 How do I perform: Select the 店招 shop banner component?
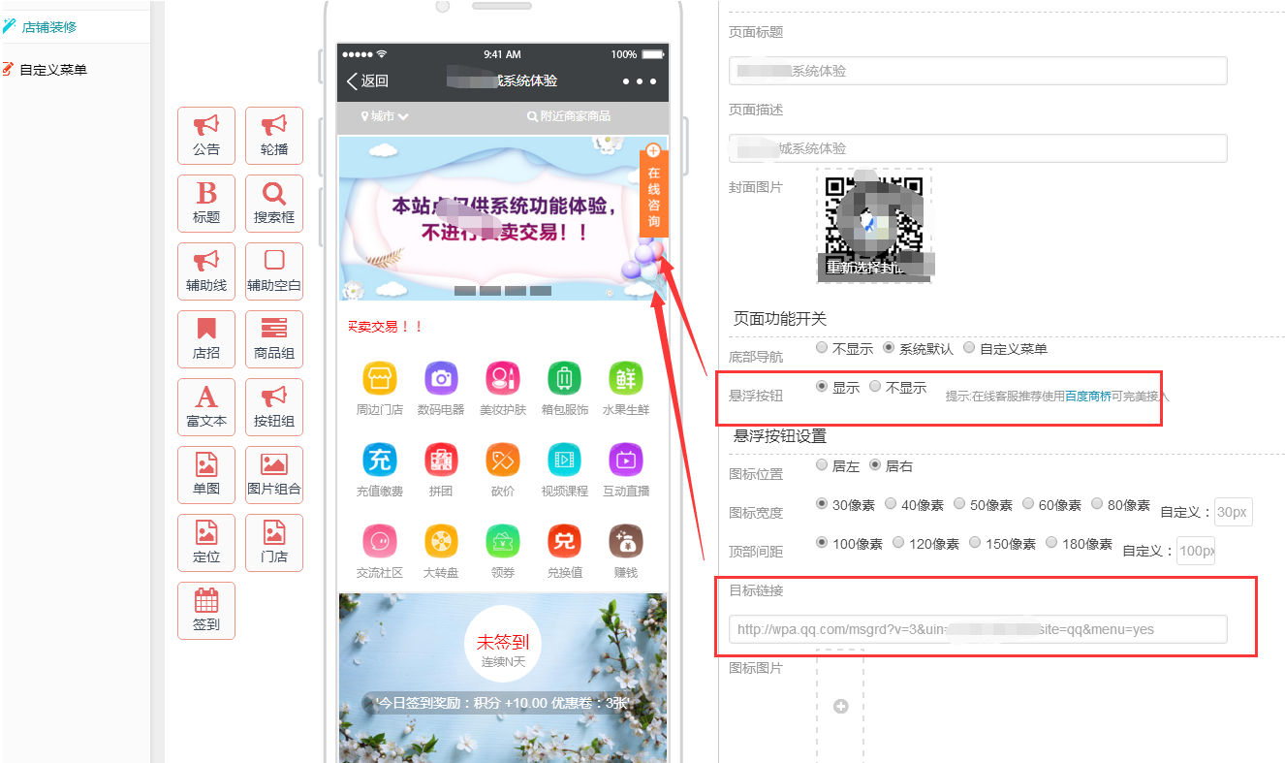pyautogui.click(x=206, y=338)
